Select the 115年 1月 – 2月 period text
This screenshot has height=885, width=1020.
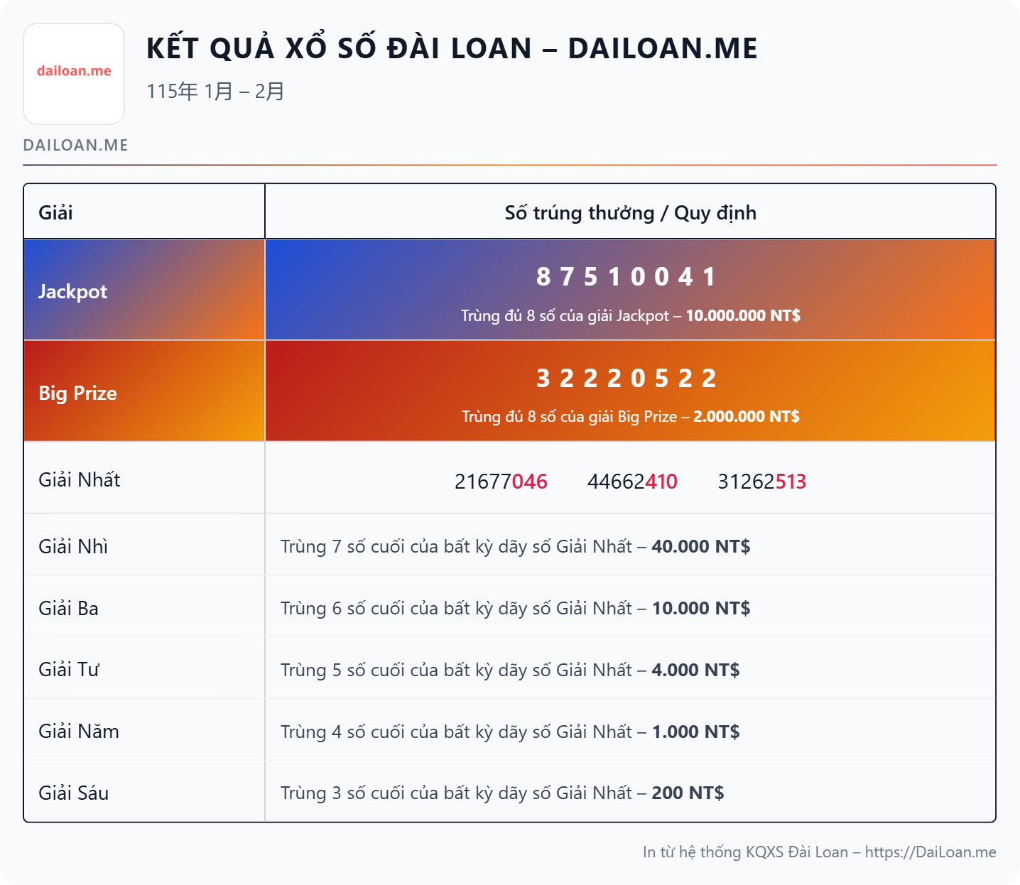tap(215, 92)
